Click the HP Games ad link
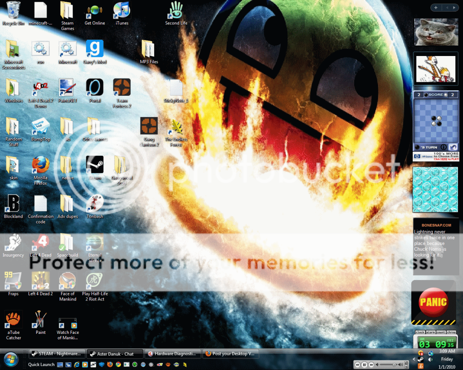Viewport: 463px width, 370px height. point(436,156)
